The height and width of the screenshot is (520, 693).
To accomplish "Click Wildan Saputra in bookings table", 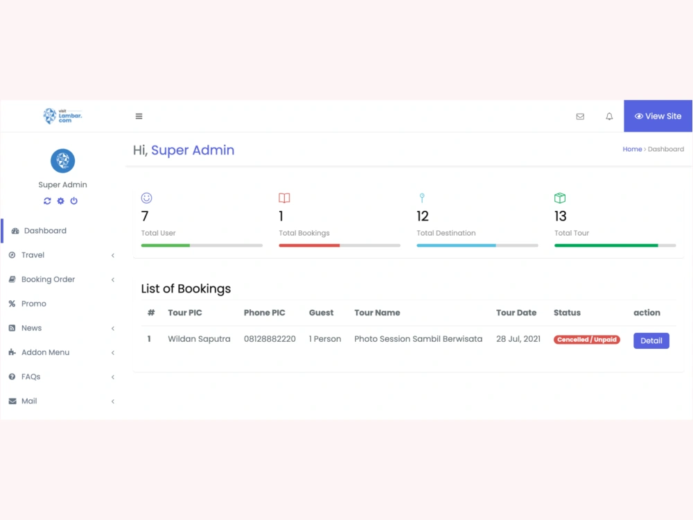I will click(x=199, y=339).
